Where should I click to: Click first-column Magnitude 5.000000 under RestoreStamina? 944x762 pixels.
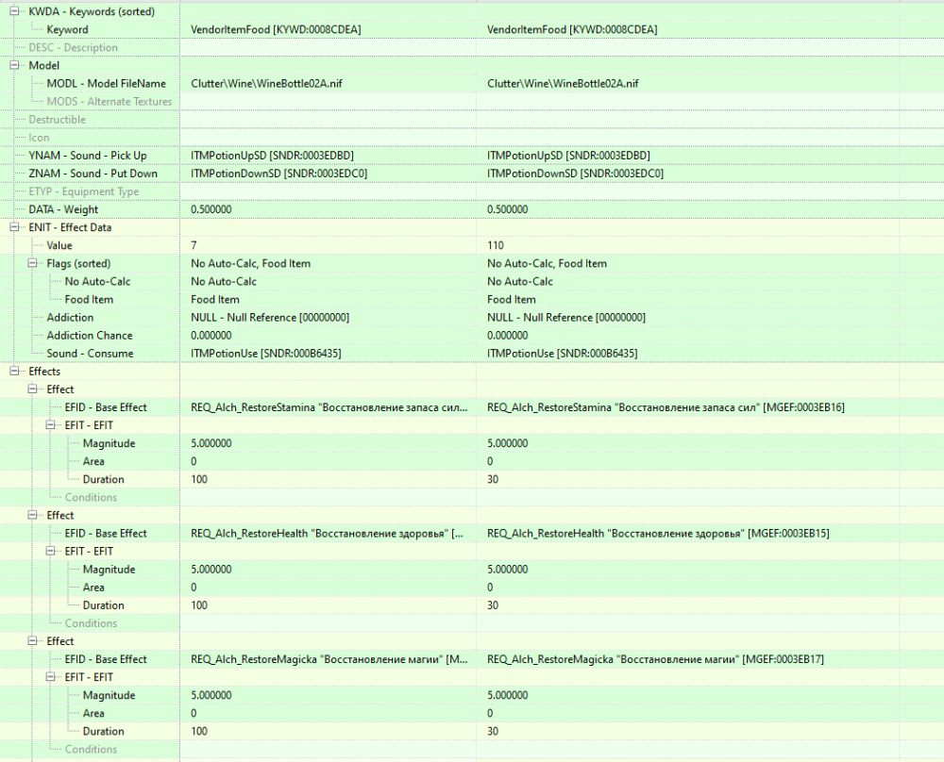tap(329, 443)
